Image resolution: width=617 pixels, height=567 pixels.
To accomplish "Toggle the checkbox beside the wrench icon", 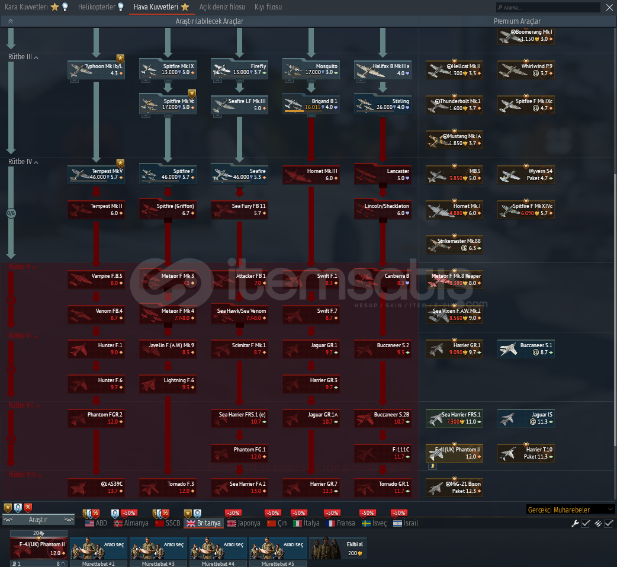I will coord(586,523).
